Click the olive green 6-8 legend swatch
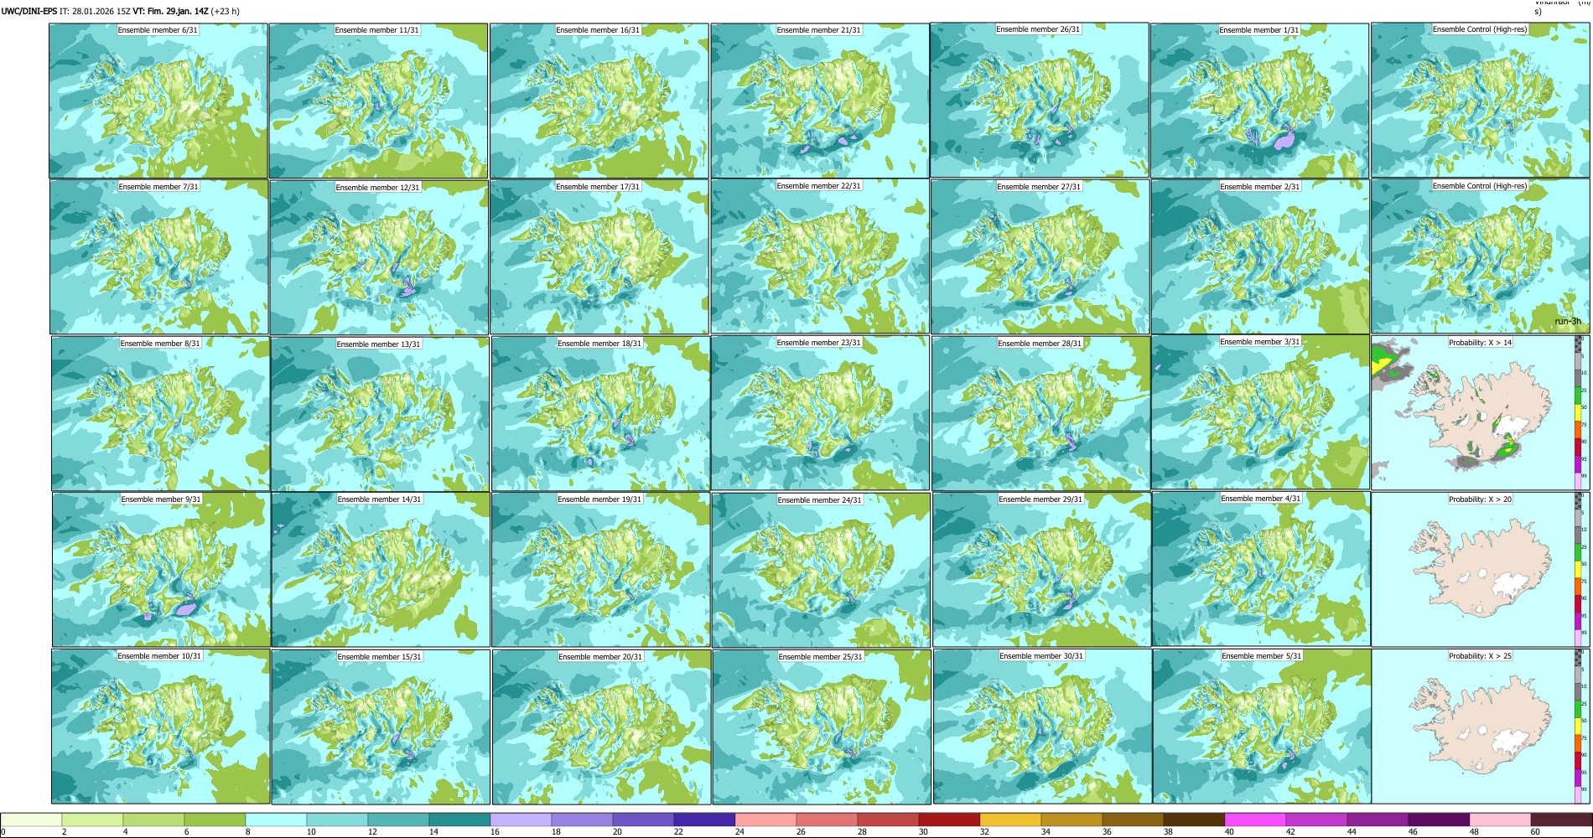The image size is (1593, 838). tap(215, 820)
